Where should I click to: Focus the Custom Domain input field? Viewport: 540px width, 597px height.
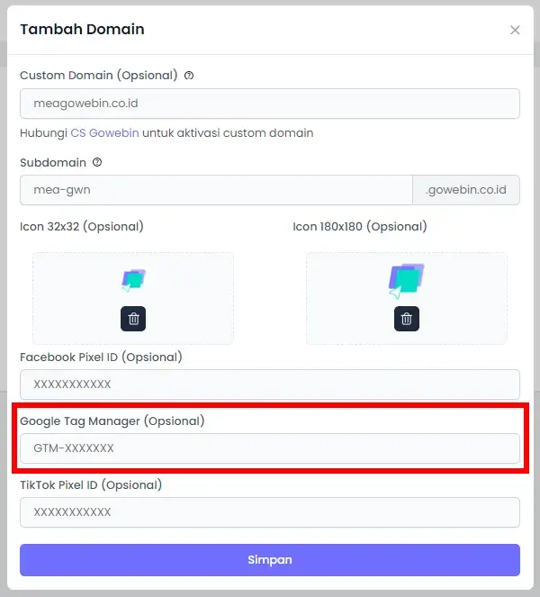[x=270, y=104]
